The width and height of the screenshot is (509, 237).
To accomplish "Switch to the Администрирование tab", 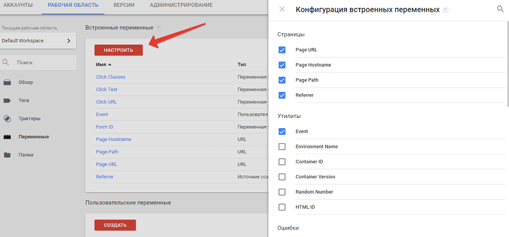I will coord(181,6).
